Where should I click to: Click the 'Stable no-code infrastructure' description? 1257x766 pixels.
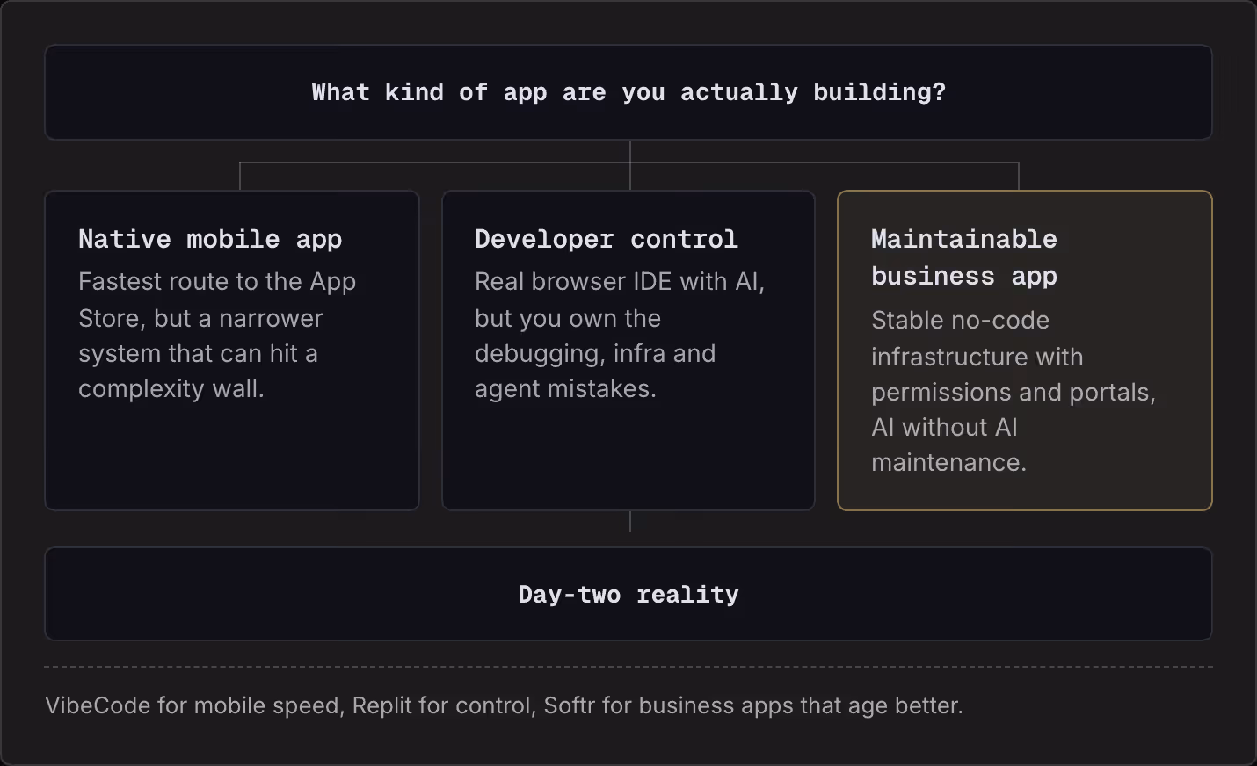click(1014, 391)
